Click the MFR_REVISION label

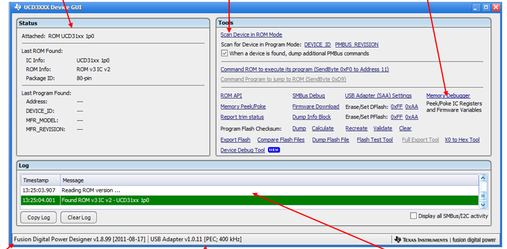pos(46,129)
